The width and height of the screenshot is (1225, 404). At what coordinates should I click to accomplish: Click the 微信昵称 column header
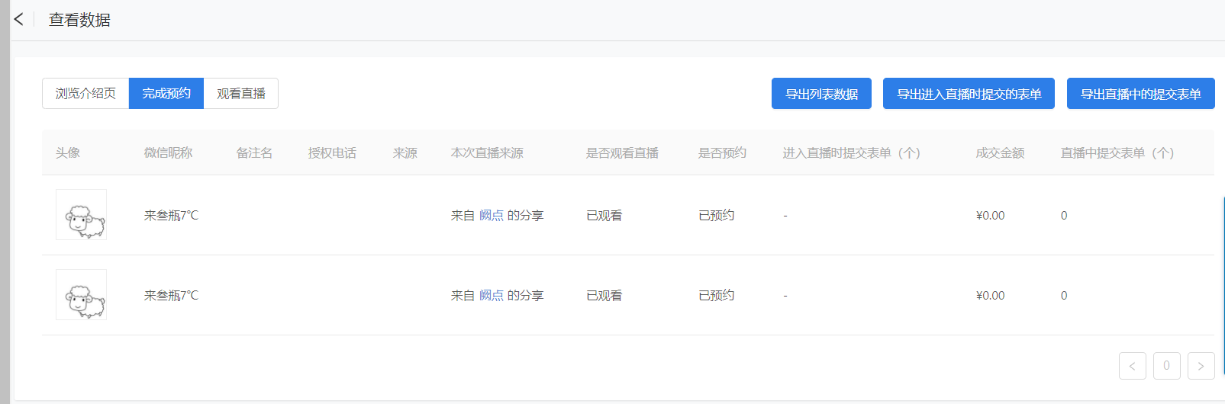pos(169,153)
